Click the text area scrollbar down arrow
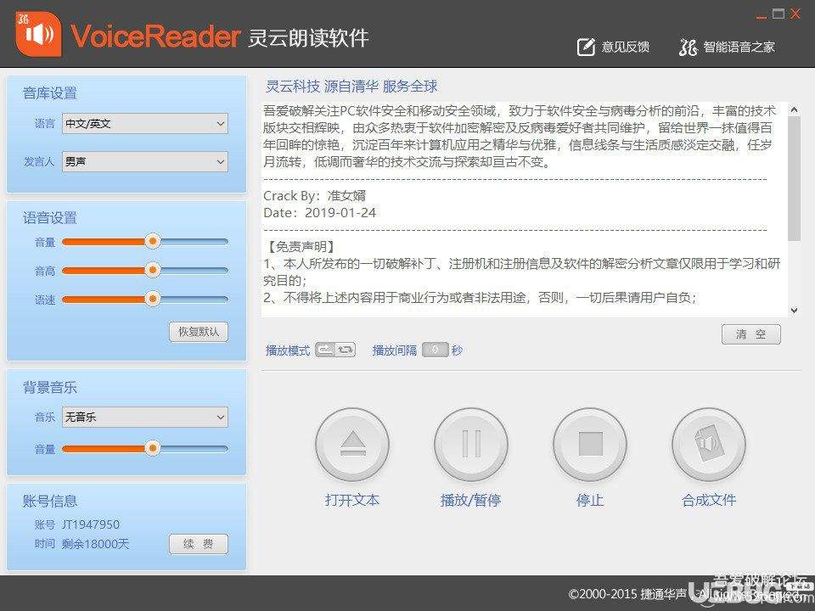 click(794, 311)
